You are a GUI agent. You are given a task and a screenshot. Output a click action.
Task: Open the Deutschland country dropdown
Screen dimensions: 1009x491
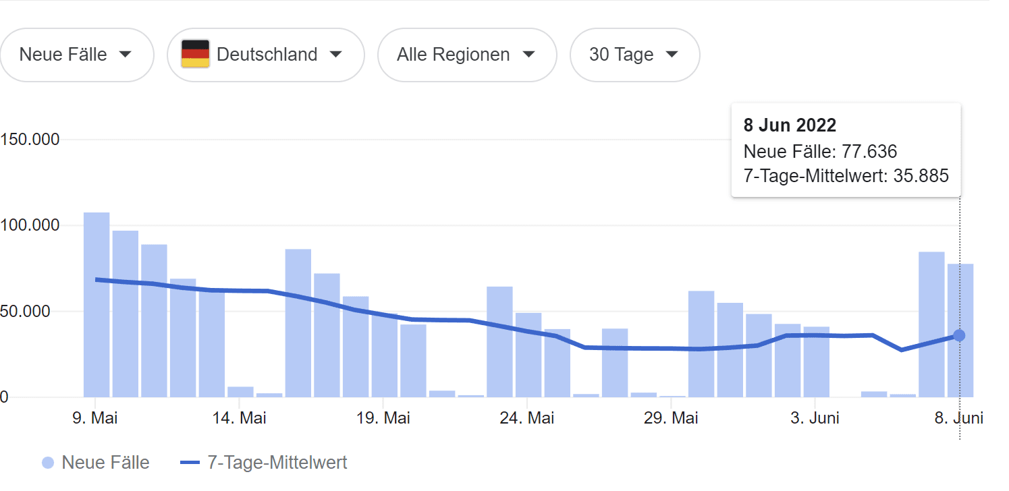pos(266,55)
